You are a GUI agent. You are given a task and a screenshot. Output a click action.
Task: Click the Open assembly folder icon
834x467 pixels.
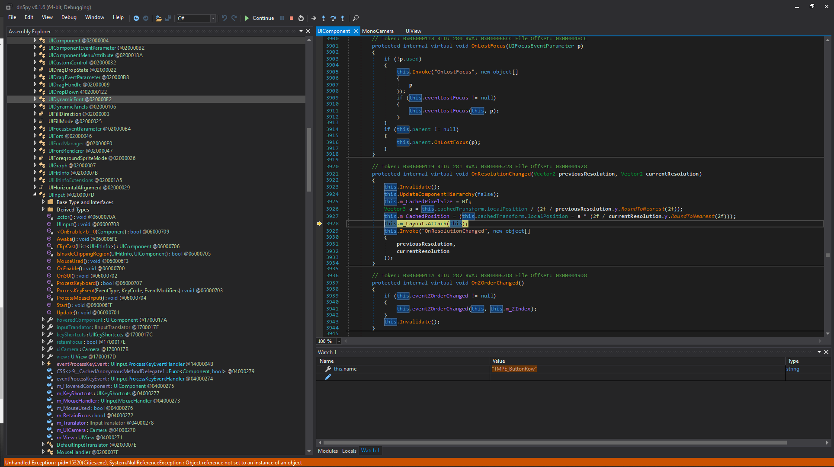click(x=158, y=18)
